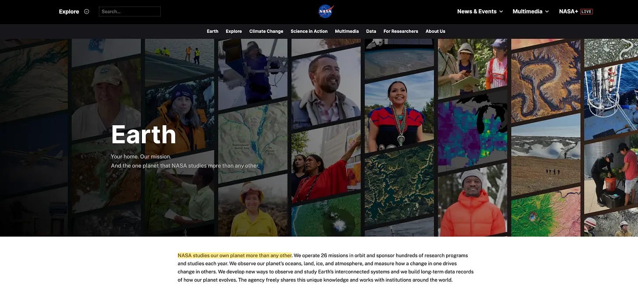638x294 pixels.
Task: Click the circled chevron icon beside Explore
Action: click(x=86, y=11)
